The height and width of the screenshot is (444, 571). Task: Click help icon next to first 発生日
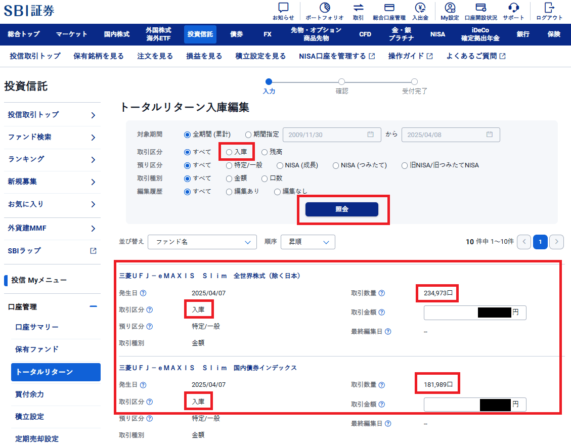(x=143, y=293)
